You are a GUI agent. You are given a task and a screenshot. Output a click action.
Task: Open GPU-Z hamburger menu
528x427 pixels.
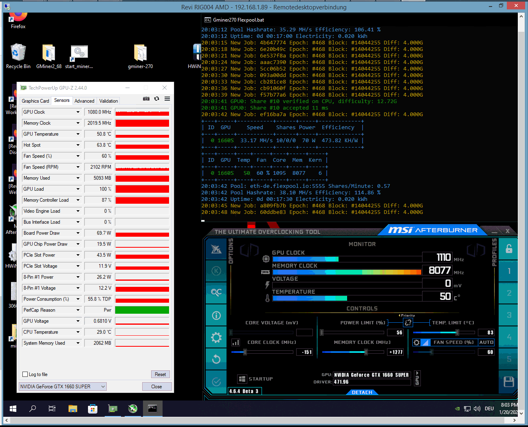pos(167,99)
